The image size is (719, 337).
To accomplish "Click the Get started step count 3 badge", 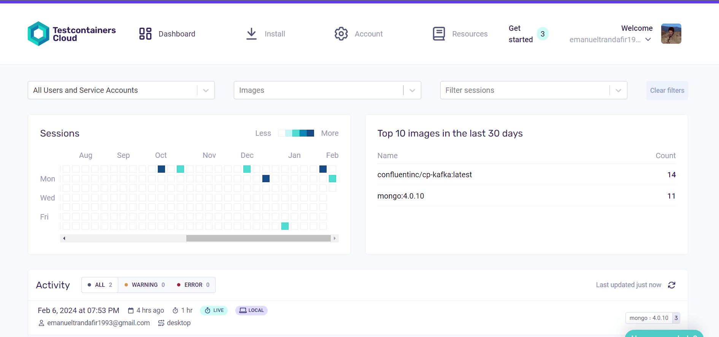I will tap(543, 34).
